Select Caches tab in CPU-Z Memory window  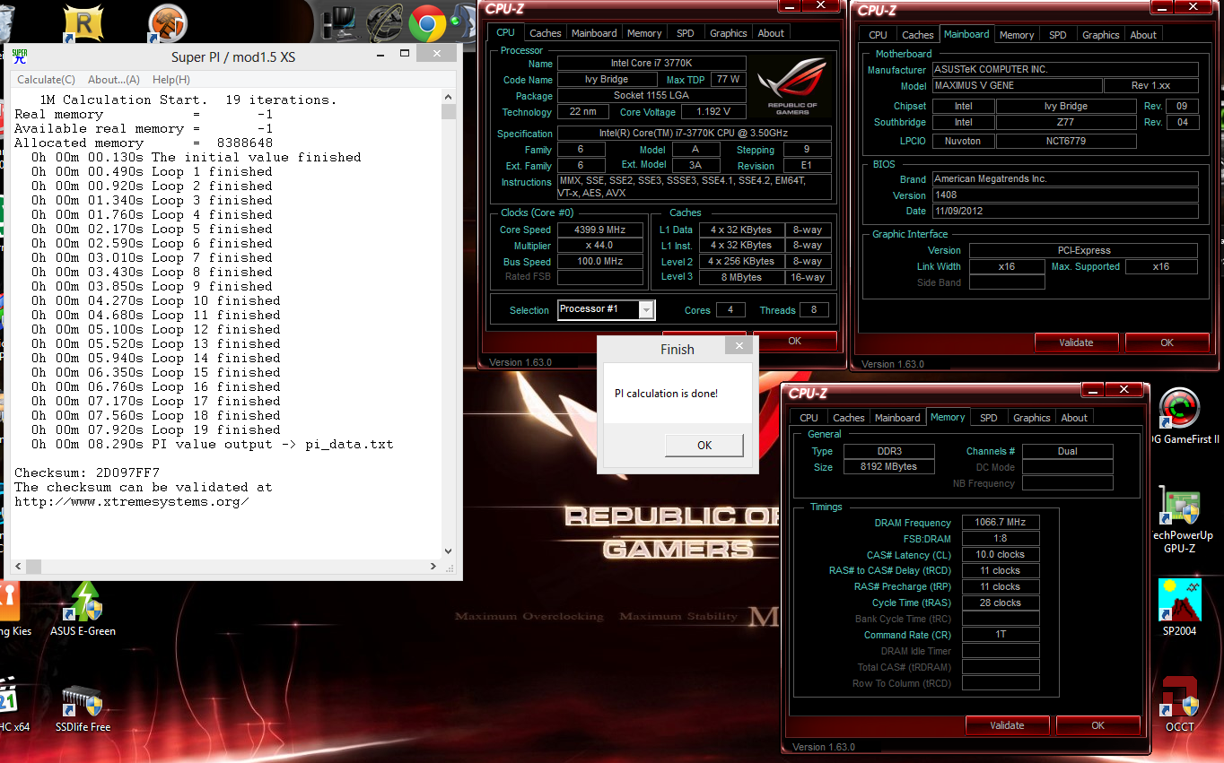[x=848, y=418]
